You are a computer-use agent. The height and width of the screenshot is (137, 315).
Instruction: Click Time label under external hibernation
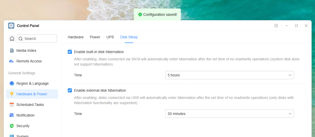pos(78,114)
